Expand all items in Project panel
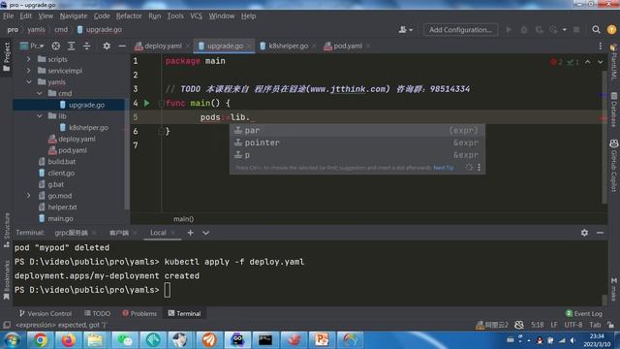Image resolution: width=620 pixels, height=349 pixels. click(71, 46)
